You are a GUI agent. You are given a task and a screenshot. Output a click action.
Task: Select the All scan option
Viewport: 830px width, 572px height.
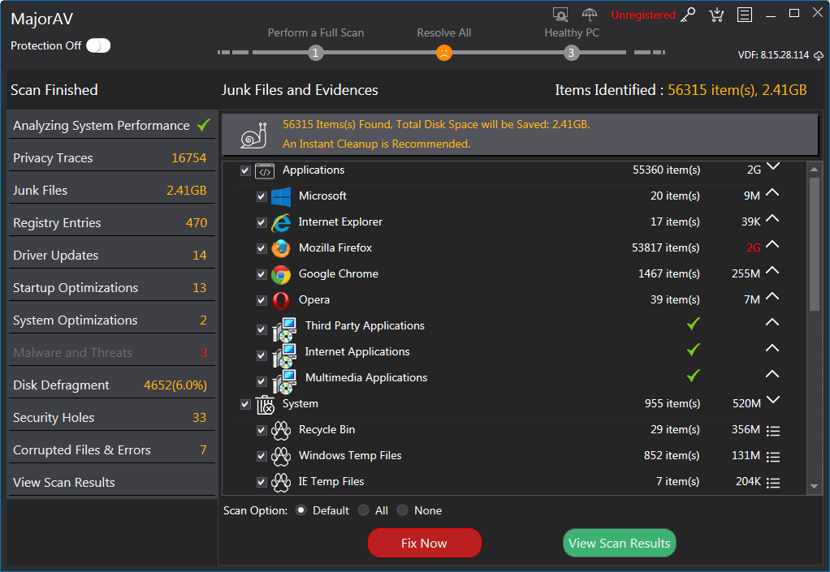pyautogui.click(x=363, y=510)
